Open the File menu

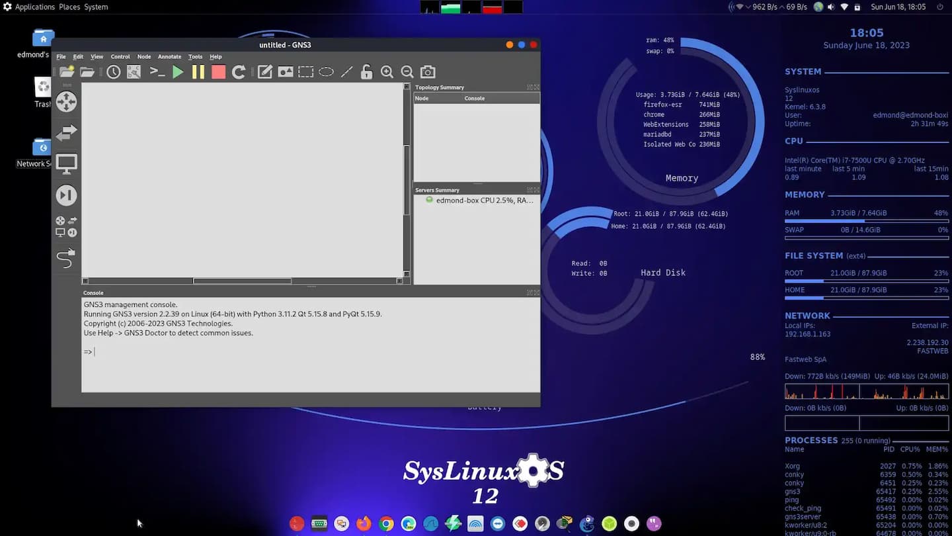click(61, 57)
